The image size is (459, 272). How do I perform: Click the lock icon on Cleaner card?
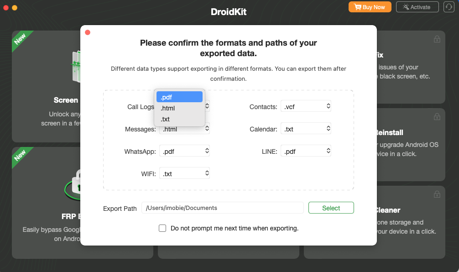(437, 194)
